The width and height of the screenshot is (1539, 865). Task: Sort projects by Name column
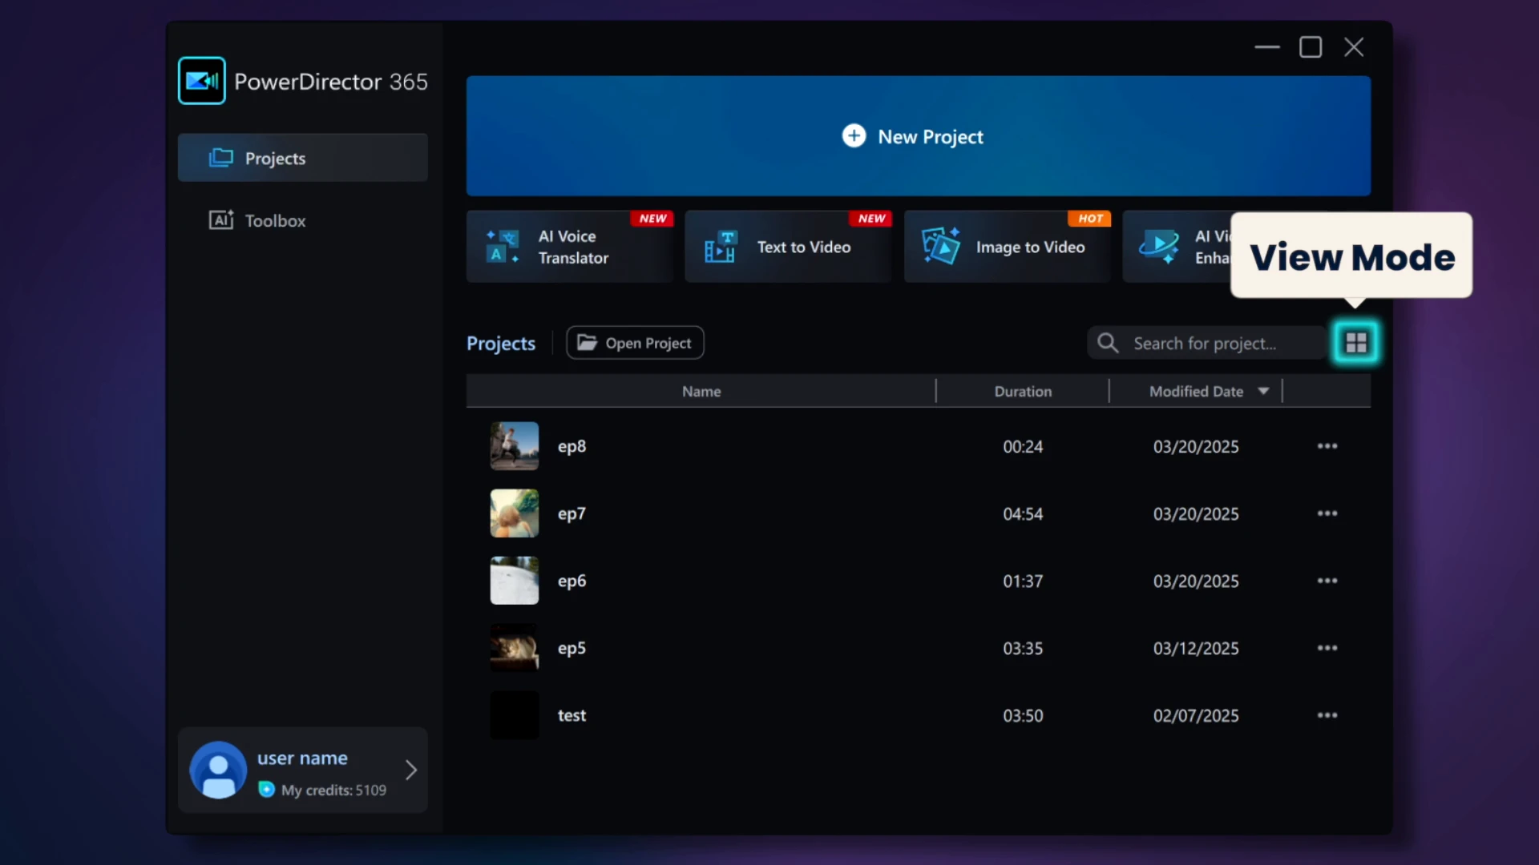701,392
